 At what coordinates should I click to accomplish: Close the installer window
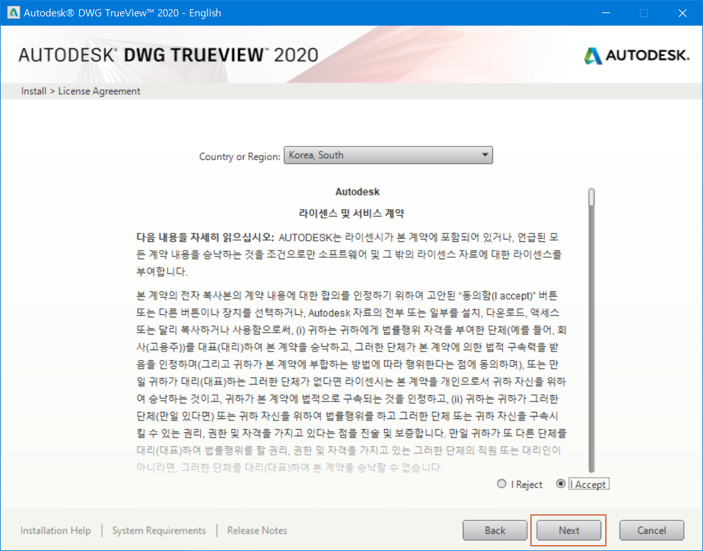(683, 13)
